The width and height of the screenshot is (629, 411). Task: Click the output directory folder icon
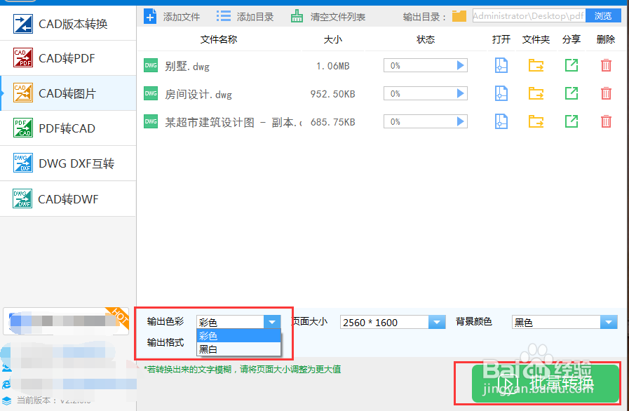(459, 15)
